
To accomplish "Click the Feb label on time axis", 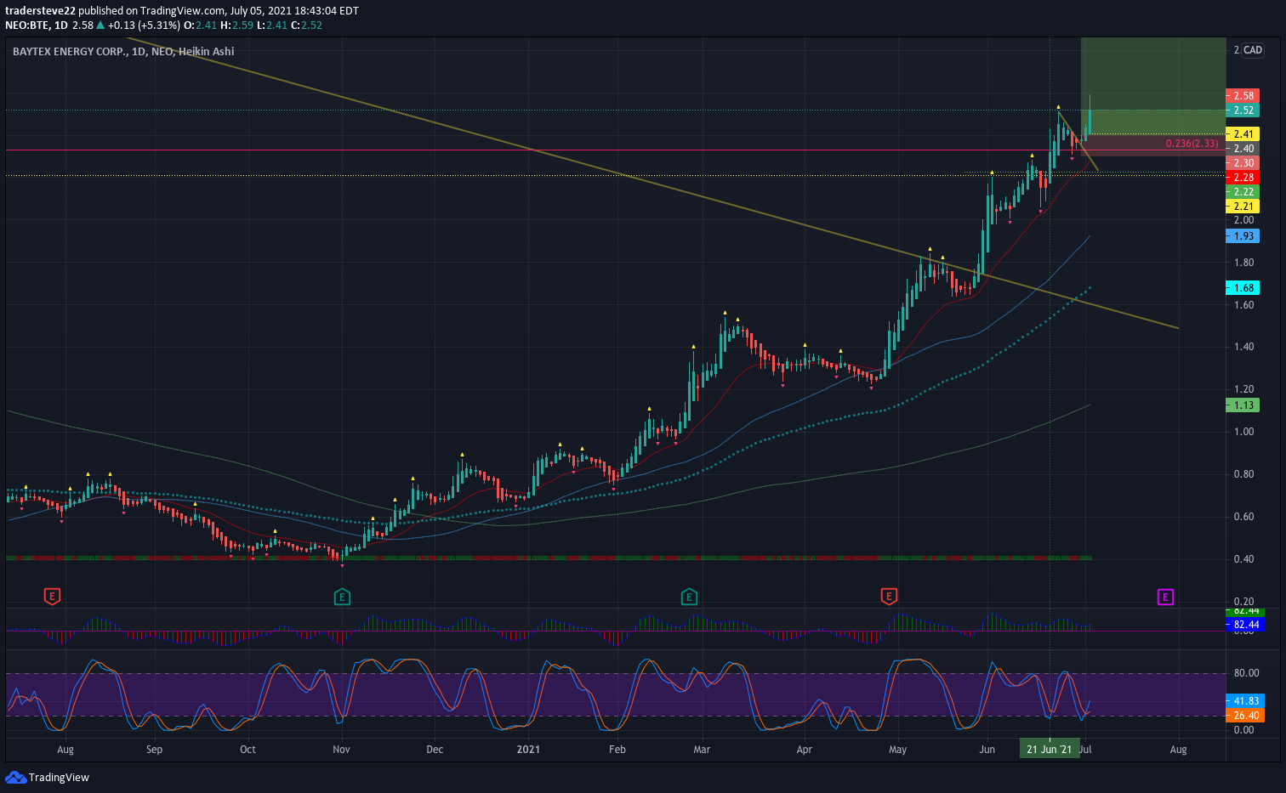I will click(617, 750).
